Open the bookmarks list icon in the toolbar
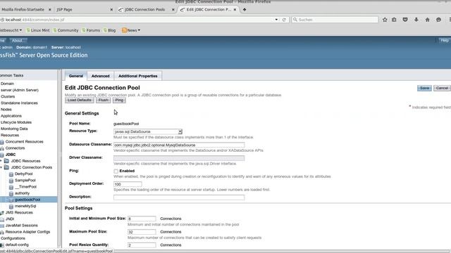Screen dimensions: 451x253 click(x=394, y=20)
